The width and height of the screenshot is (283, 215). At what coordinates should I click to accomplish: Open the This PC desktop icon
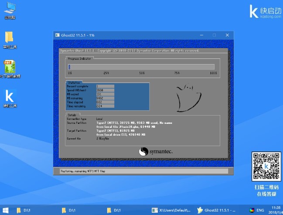[x=10, y=10]
